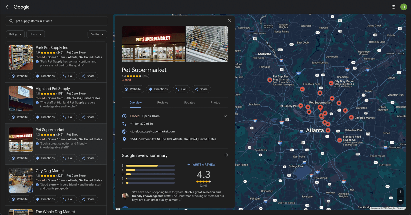Viewport: 411px width, 215px height.
Task: Share from Pet Supermarket list entry
Action: point(88,158)
